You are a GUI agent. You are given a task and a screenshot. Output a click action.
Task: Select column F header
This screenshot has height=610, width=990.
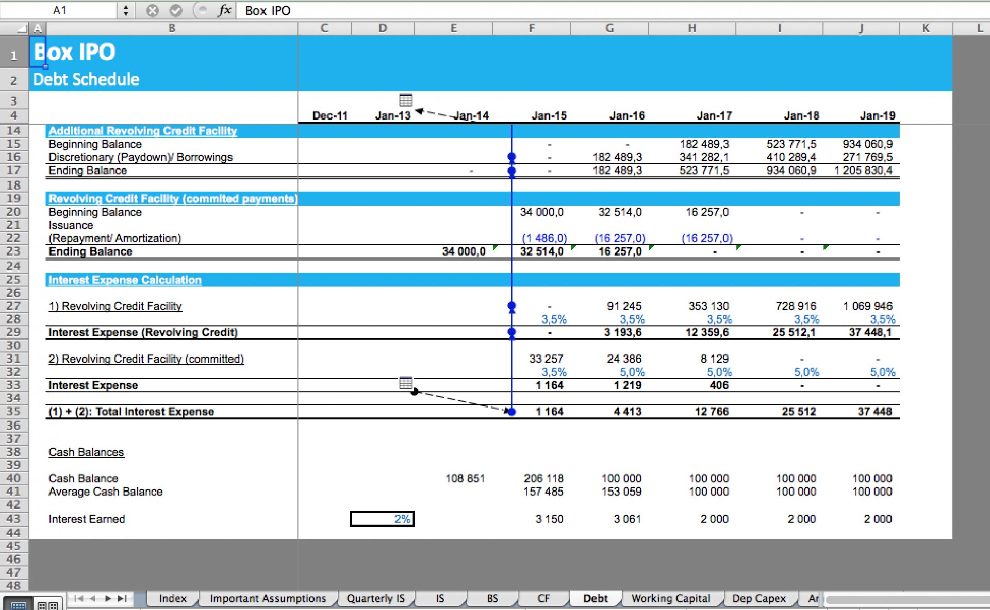531,29
